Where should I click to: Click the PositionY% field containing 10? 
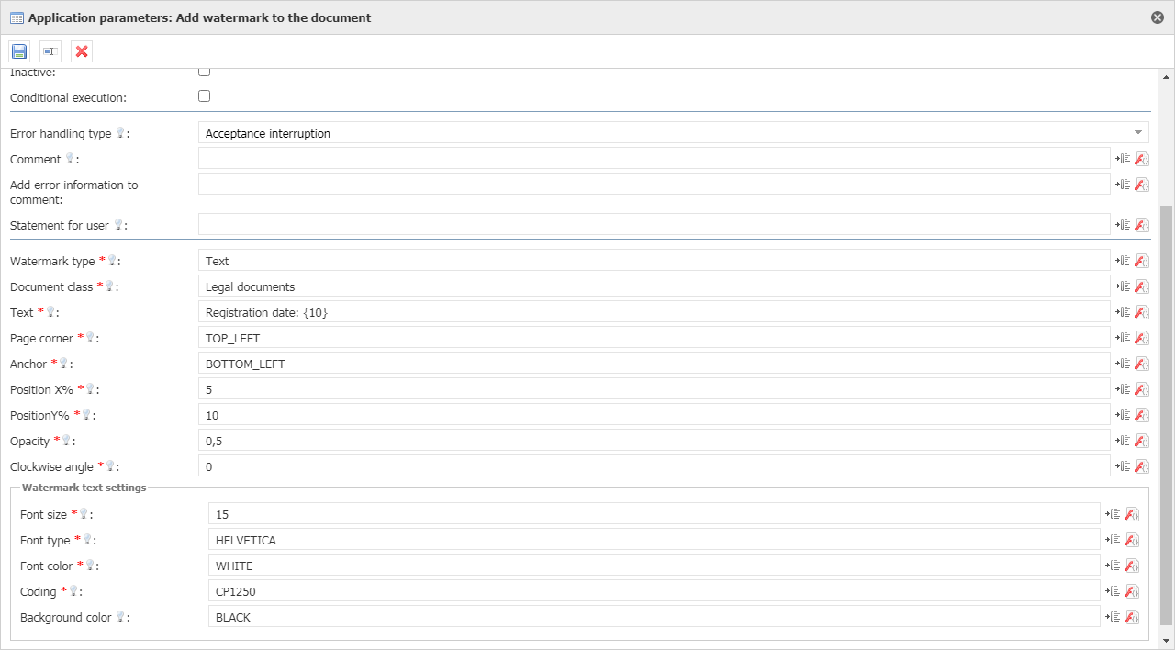[x=655, y=415]
